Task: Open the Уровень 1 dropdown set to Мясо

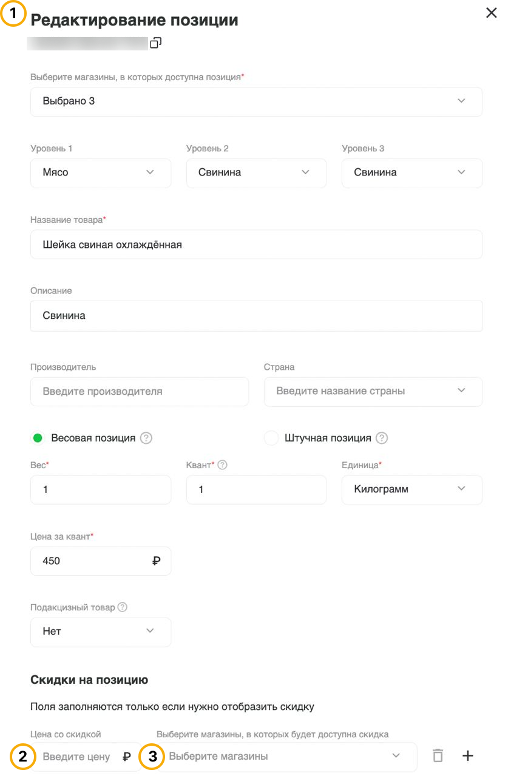Action: point(101,173)
